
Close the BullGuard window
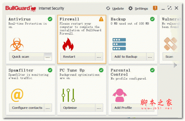(x=176, y=8)
